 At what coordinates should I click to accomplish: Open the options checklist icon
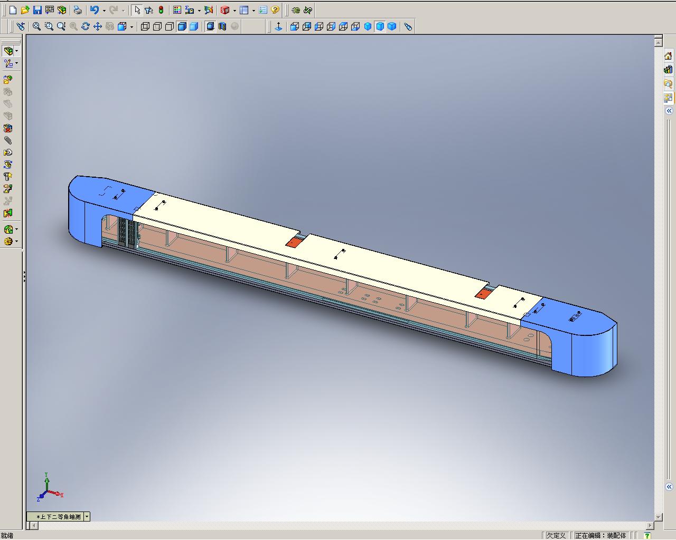pyautogui.click(x=263, y=10)
